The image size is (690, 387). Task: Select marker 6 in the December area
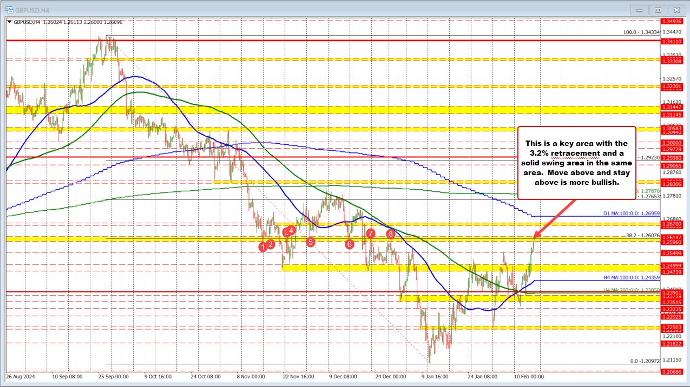click(349, 244)
